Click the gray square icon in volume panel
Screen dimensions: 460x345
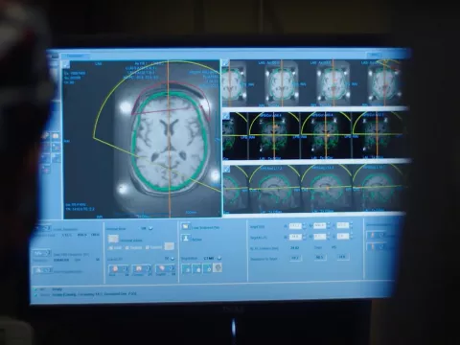[113, 239]
